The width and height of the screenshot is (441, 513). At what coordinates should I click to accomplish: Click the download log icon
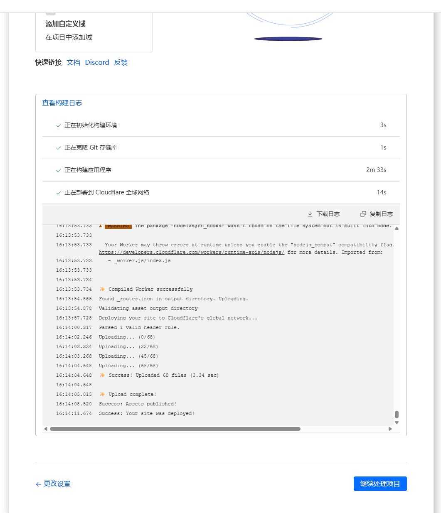(310, 214)
